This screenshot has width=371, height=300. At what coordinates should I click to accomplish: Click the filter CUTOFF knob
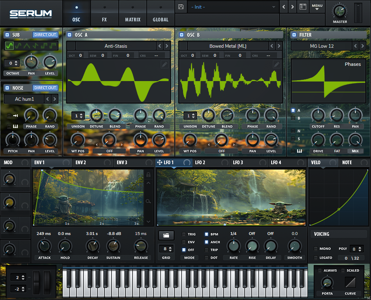point(318,115)
